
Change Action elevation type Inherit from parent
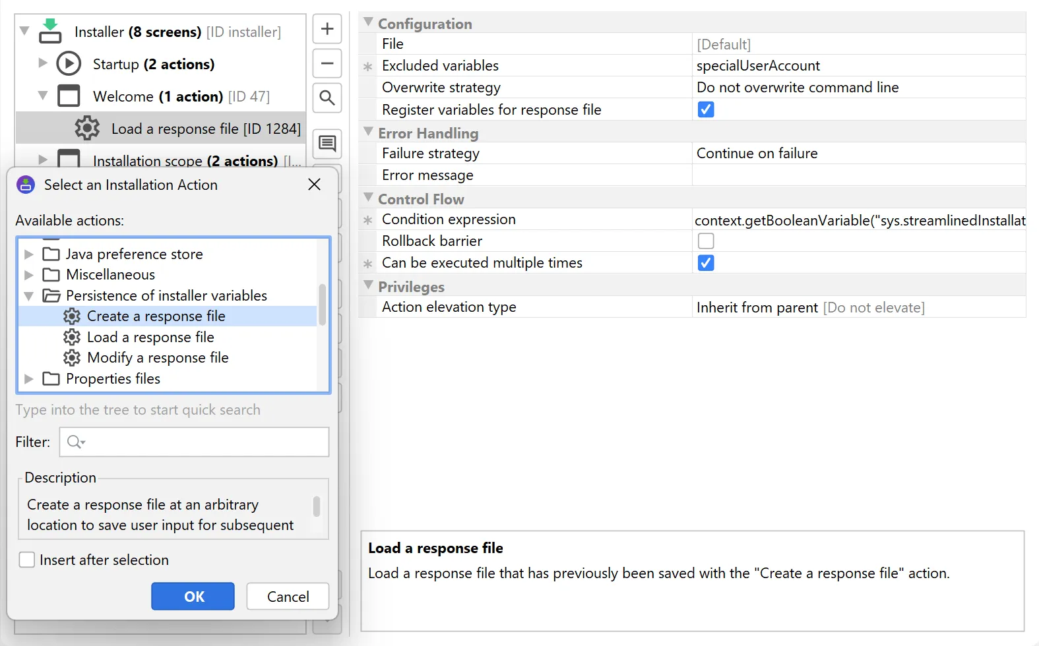859,307
